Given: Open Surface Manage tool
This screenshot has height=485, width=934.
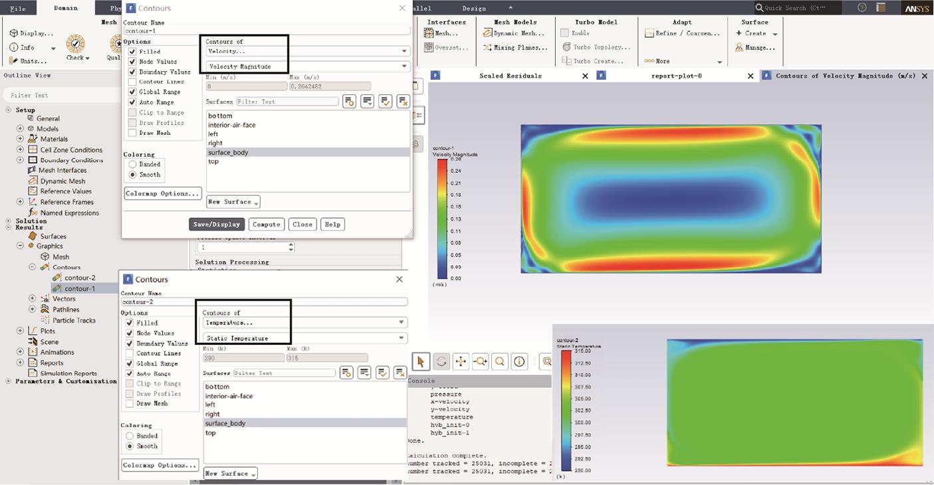Looking at the screenshot, I should pyautogui.click(x=739, y=48).
